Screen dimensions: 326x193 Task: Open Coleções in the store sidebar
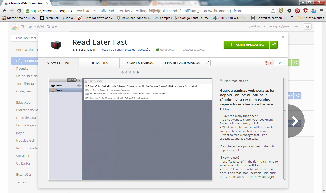[x=24, y=91]
